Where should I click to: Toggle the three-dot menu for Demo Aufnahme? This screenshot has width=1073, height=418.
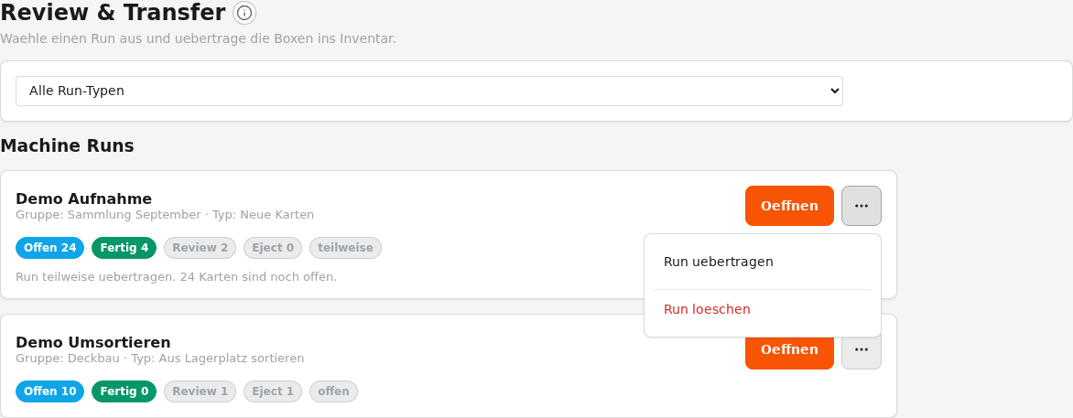coord(862,206)
